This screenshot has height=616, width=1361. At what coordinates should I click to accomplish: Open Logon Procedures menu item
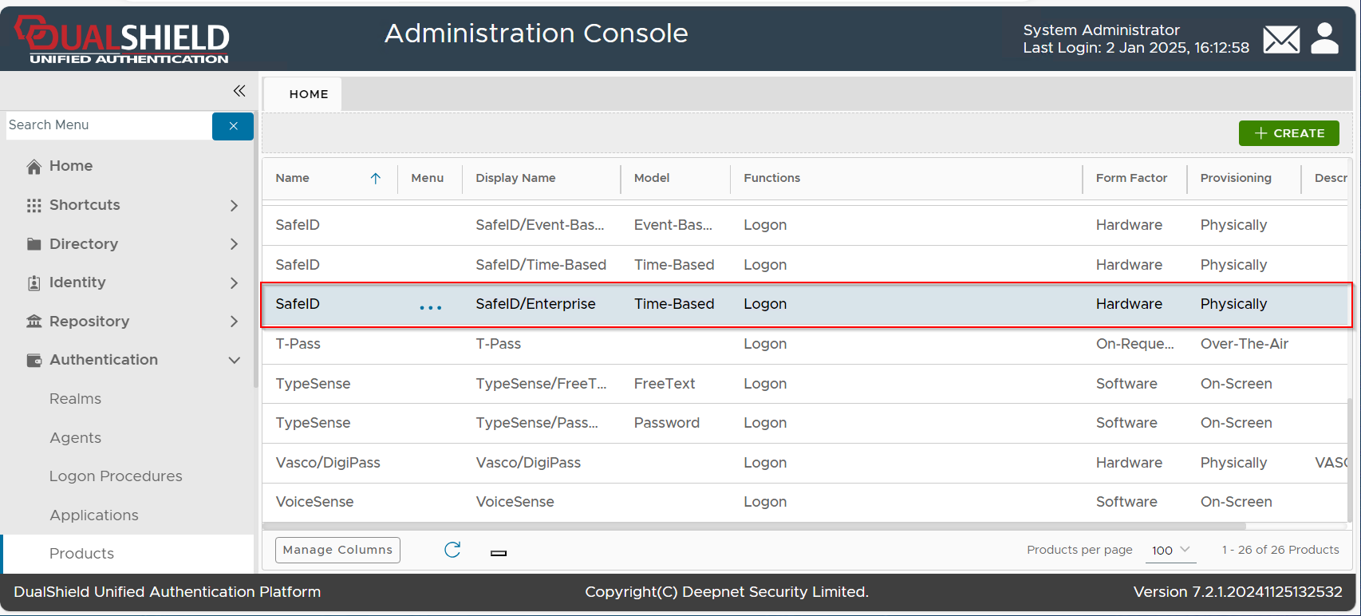pyautogui.click(x=116, y=476)
